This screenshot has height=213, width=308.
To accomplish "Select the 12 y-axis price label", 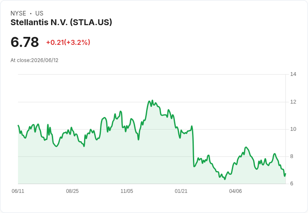I will (x=293, y=102).
